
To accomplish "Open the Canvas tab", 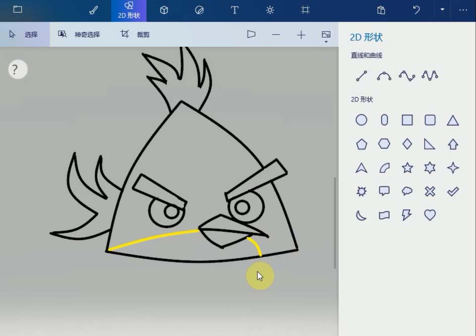I will pos(305,10).
